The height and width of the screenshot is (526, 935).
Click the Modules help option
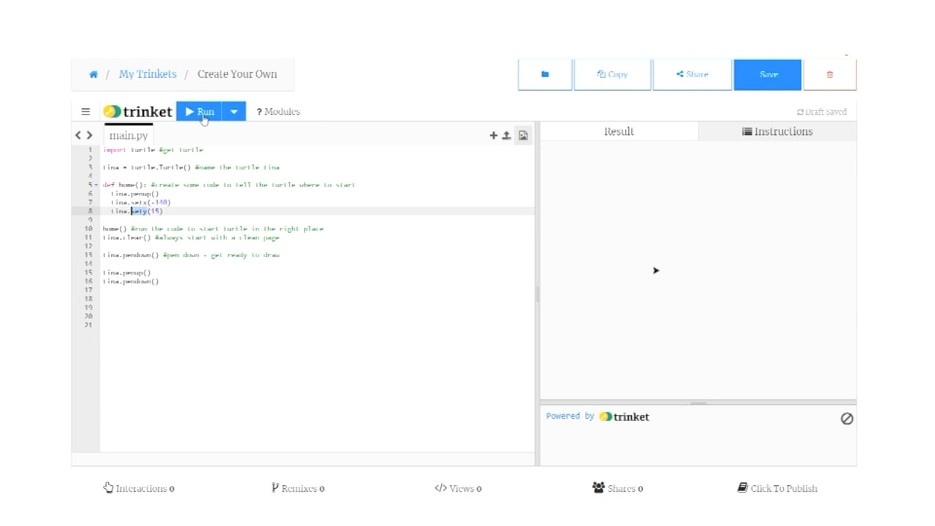(278, 111)
